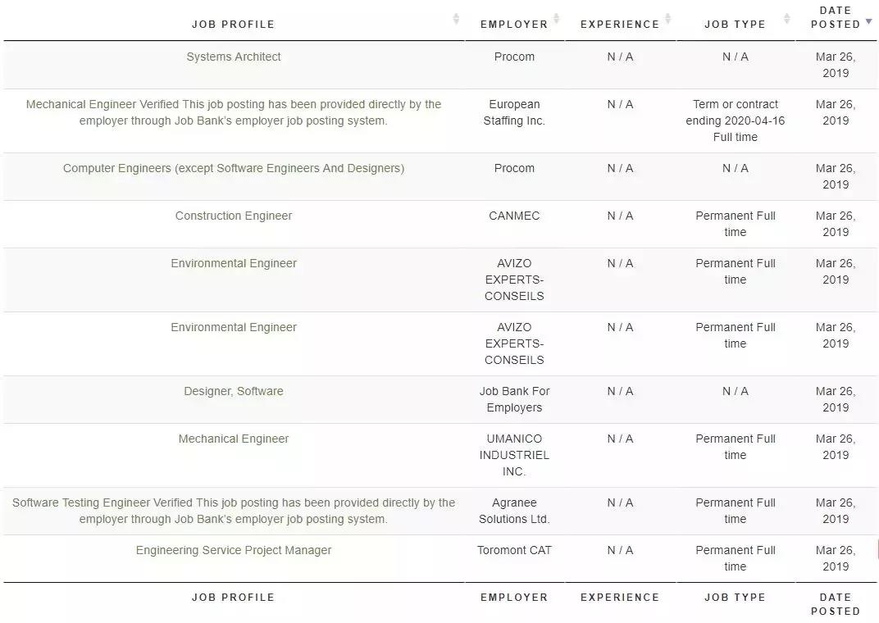The height and width of the screenshot is (623, 879).
Task: Click the top Employer column header text
Action: pos(513,24)
